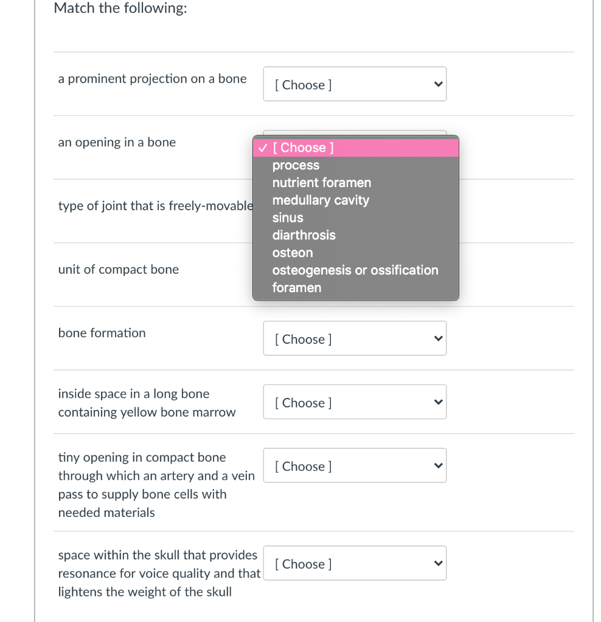Open the dropdown for the yellow bone marrow question
Image resolution: width=601 pixels, height=622 pixels.
pyautogui.click(x=355, y=402)
